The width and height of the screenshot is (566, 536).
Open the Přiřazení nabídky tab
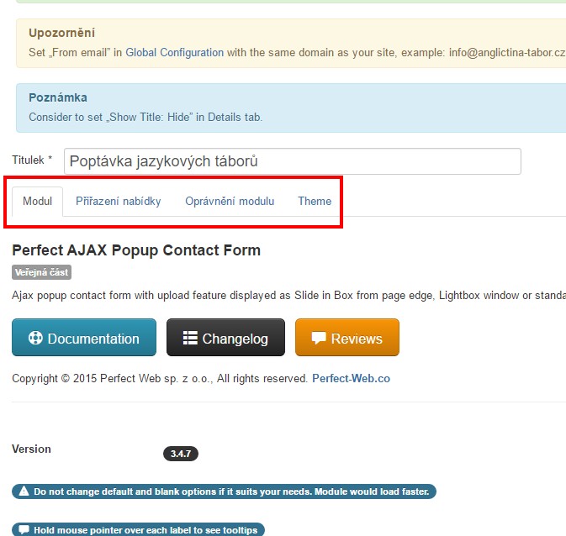coord(118,201)
